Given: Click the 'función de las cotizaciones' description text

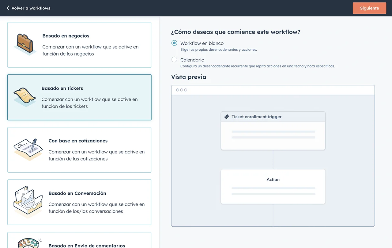Looking at the screenshot, I should click(78, 159).
